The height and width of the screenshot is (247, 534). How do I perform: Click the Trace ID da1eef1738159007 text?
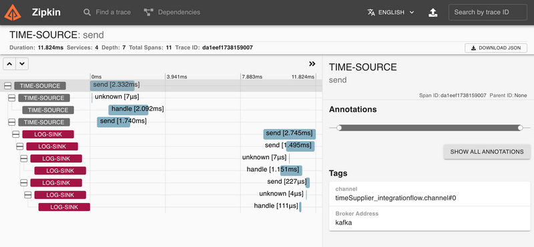coord(214,47)
